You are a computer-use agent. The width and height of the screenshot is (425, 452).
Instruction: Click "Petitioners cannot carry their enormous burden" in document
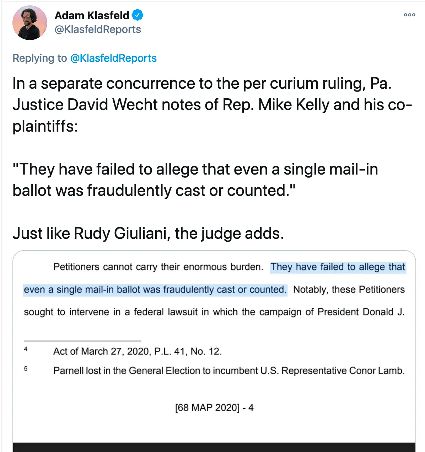tap(158, 267)
